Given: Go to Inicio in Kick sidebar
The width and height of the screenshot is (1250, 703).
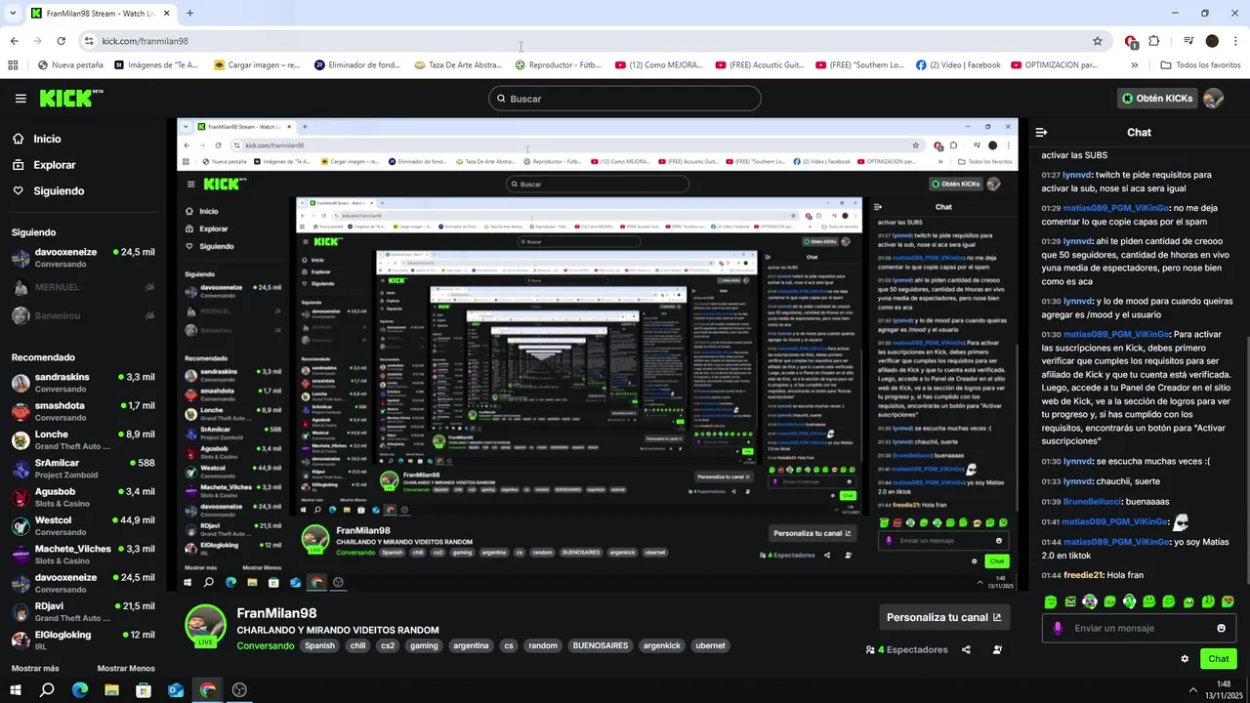Looking at the screenshot, I should (x=37, y=139).
